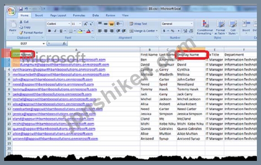Save the workbook with the floppy icon
This screenshot has height=165, width=261.
21,9
